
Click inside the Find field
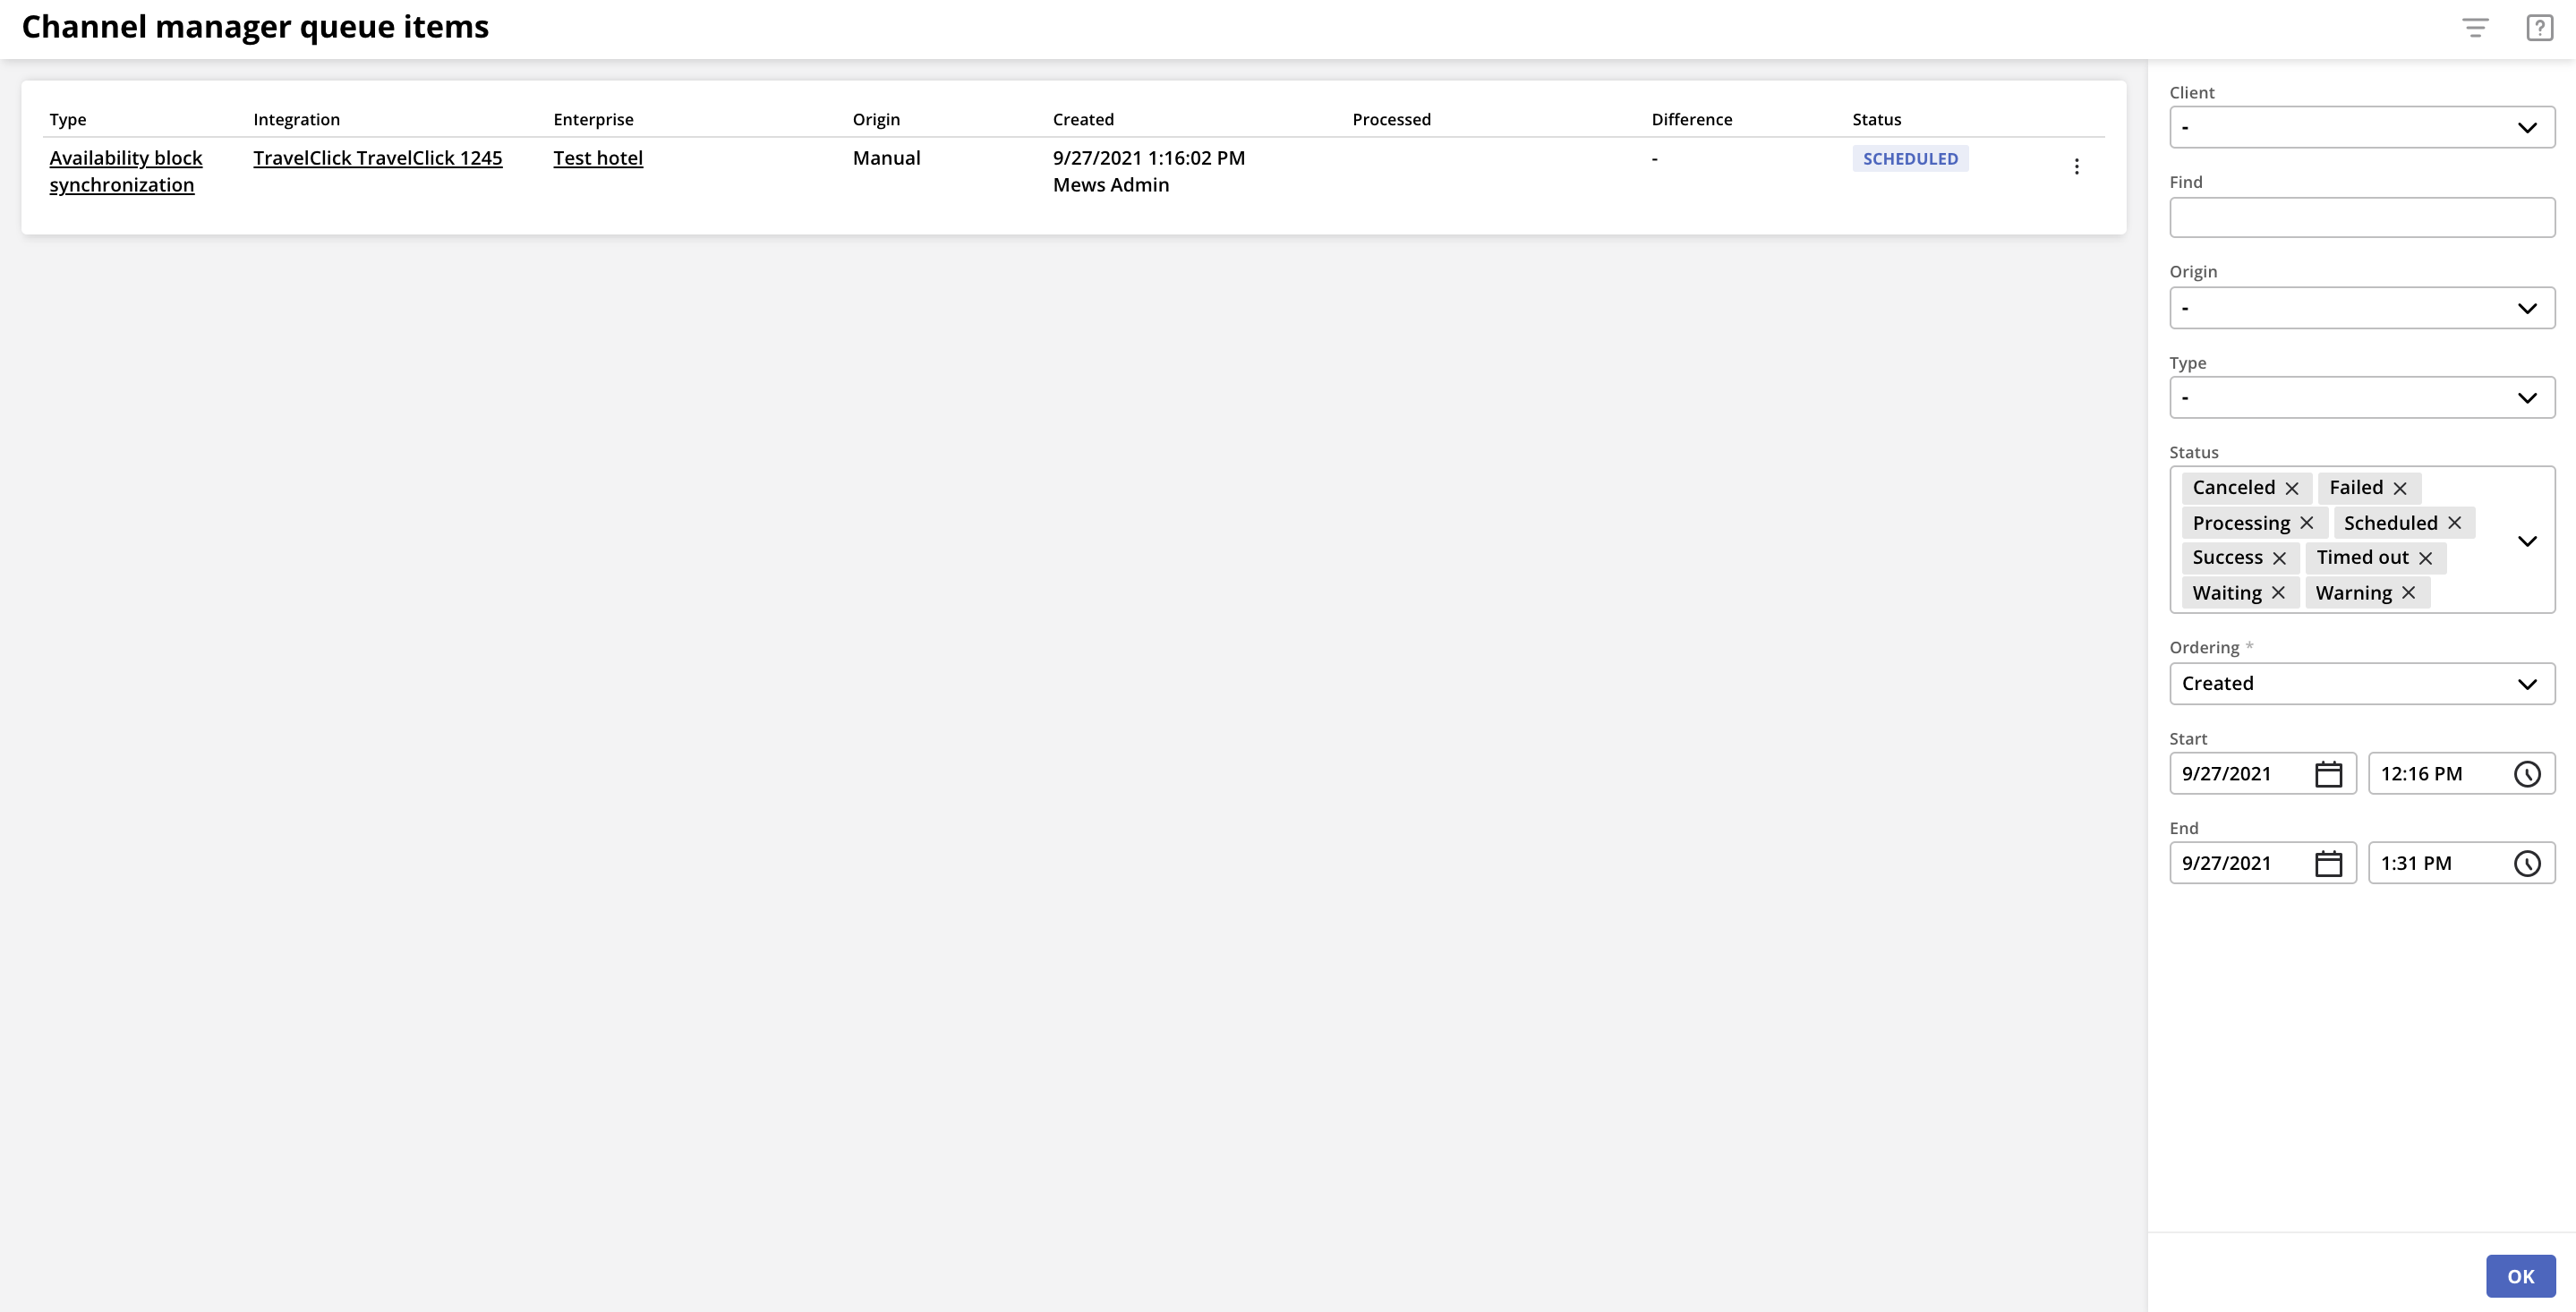coord(2362,216)
